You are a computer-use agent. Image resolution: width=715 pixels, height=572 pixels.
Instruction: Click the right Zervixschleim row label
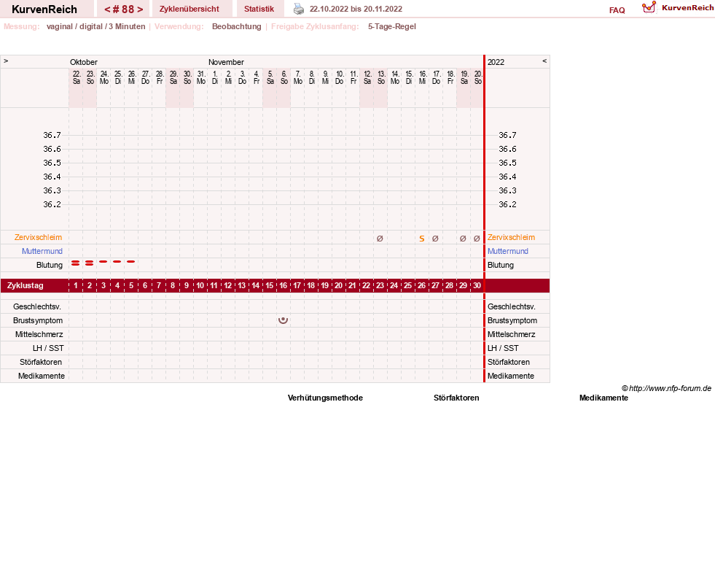pos(511,237)
